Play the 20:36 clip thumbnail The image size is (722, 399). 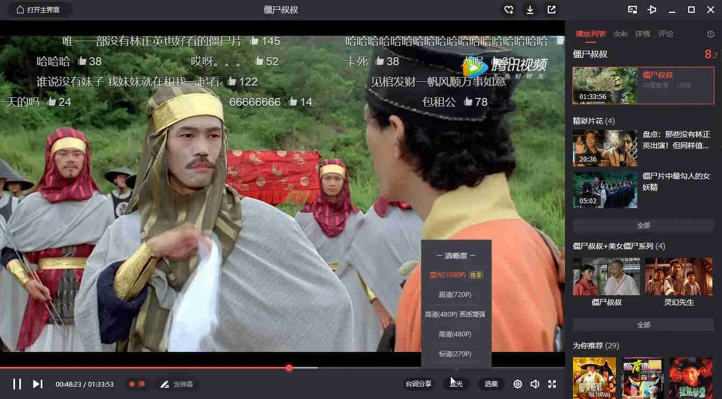point(605,148)
